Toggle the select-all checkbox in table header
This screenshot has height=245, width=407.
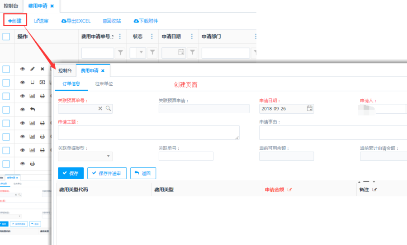pyautogui.click(x=6, y=37)
